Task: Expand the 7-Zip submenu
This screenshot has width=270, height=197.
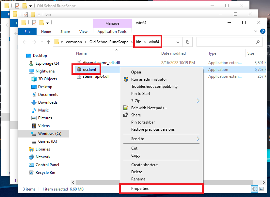Action: click(x=161, y=101)
